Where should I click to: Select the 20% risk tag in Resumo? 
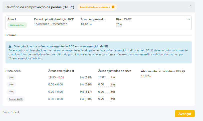tap(11, 78)
